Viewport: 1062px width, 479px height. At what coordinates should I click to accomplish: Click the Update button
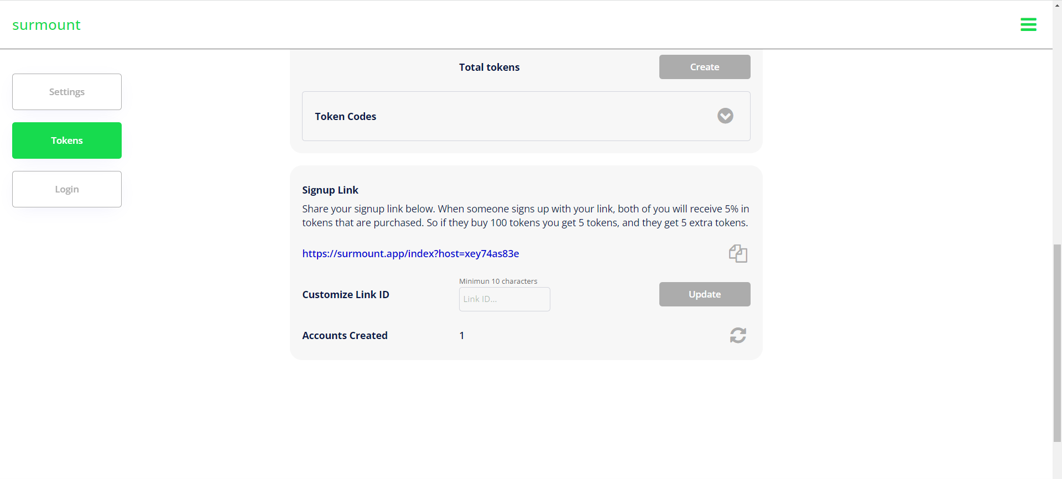(704, 294)
